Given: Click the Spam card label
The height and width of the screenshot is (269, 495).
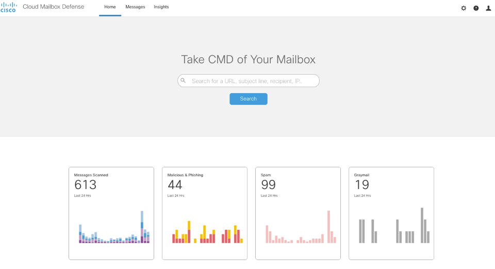Looking at the screenshot, I should (266, 175).
